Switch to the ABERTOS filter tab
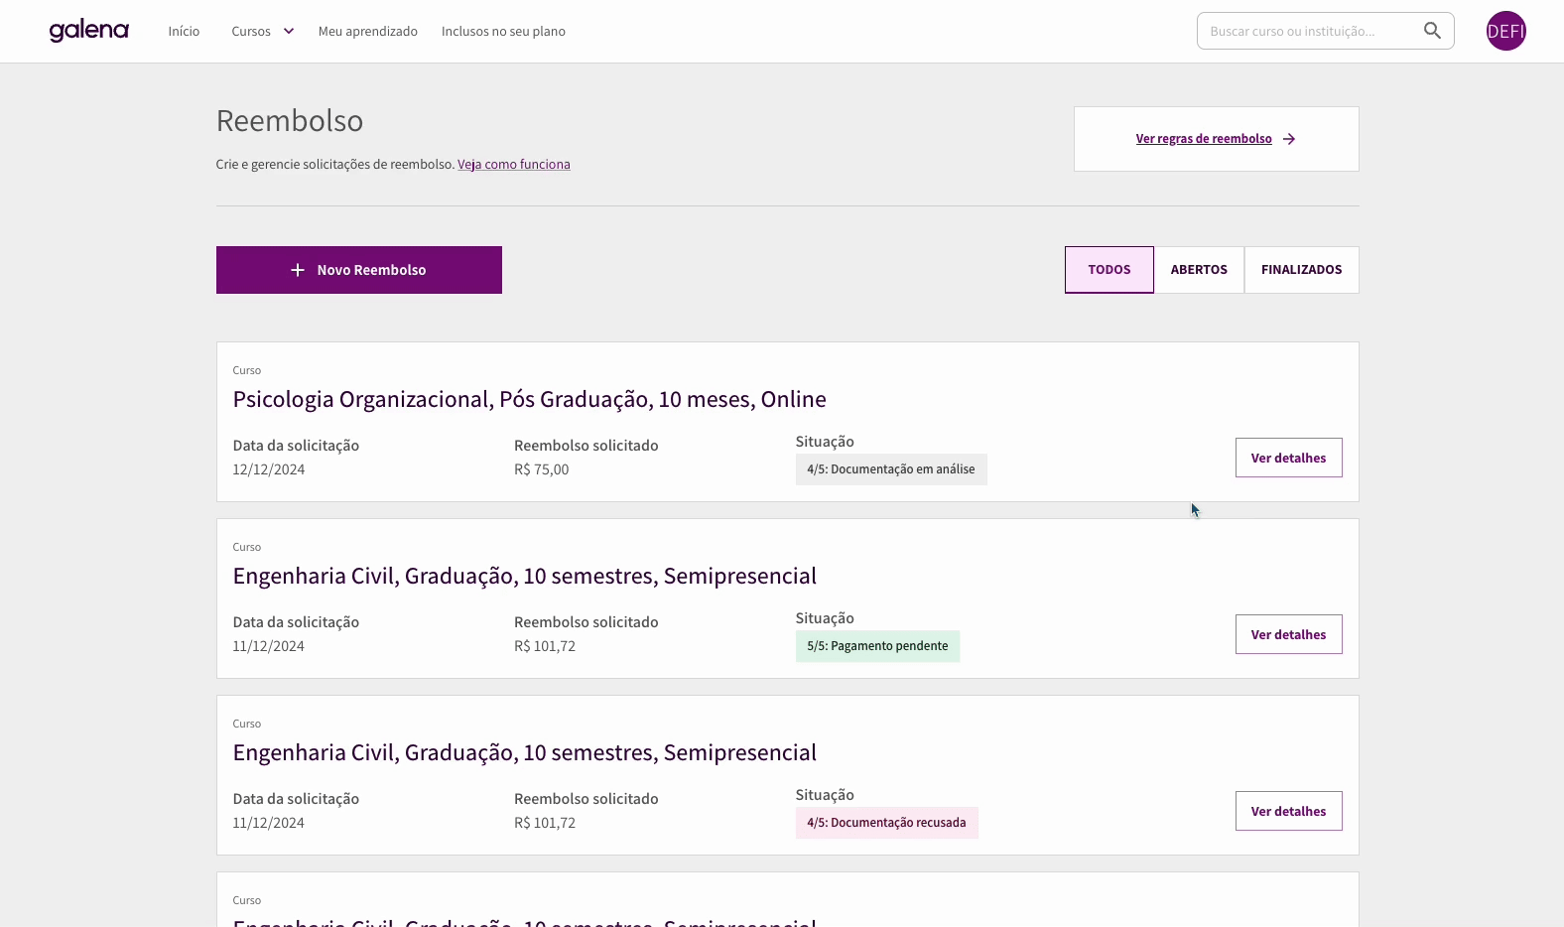The height and width of the screenshot is (927, 1564). [1199, 270]
